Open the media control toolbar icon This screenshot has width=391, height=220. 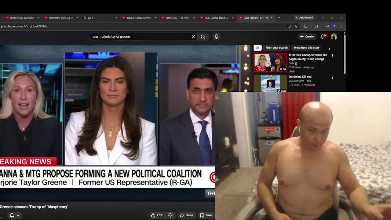pyautogui.click(x=327, y=26)
